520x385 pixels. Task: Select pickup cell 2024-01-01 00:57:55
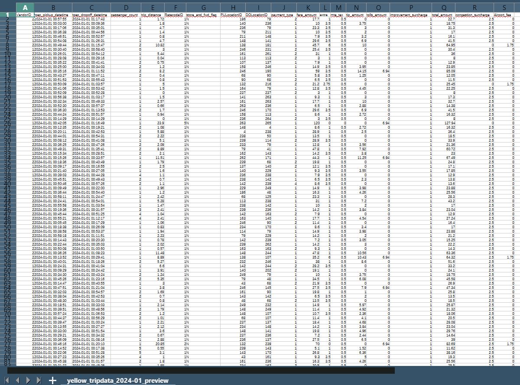click(53, 19)
